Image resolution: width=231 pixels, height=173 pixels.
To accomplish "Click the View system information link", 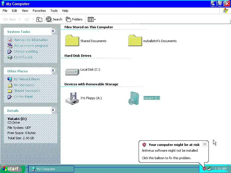I will pos(31,40).
